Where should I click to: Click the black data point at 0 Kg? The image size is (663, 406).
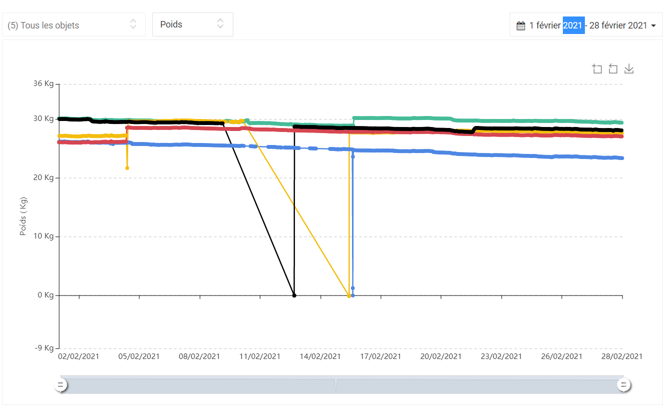coord(294,295)
